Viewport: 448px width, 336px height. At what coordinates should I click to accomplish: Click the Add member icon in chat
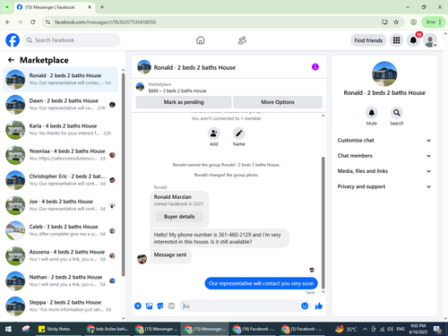coord(214,134)
